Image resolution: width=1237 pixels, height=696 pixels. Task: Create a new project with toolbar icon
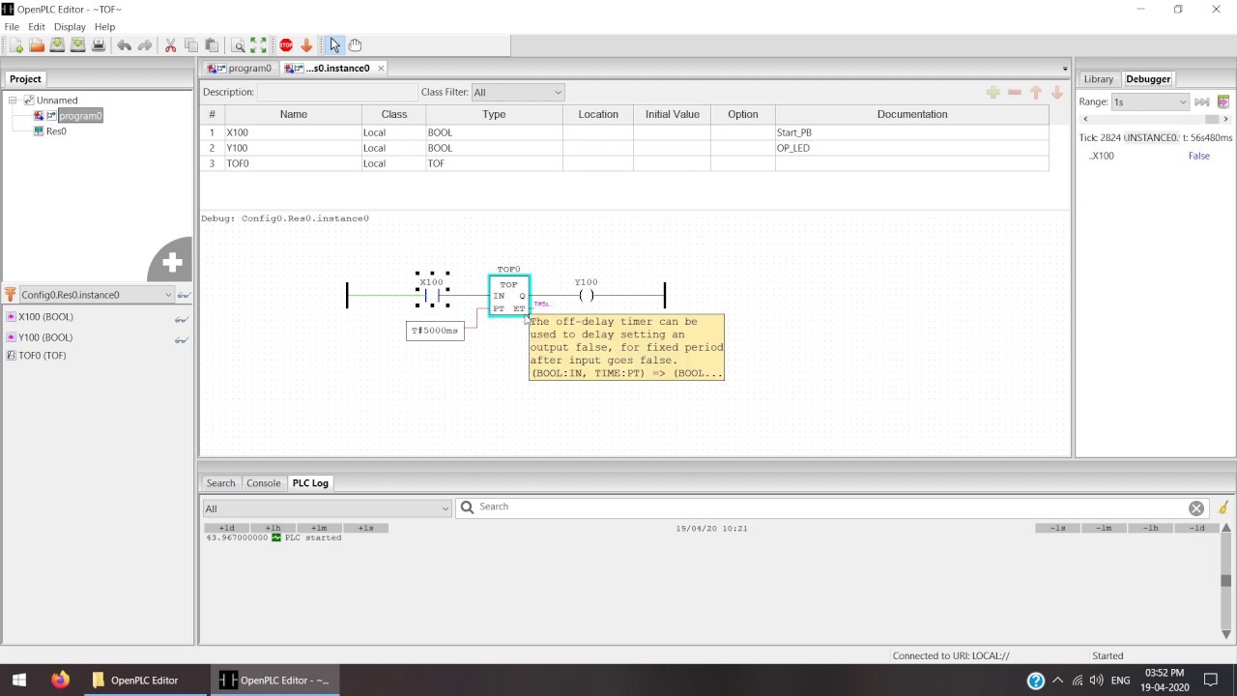pyautogui.click(x=16, y=45)
